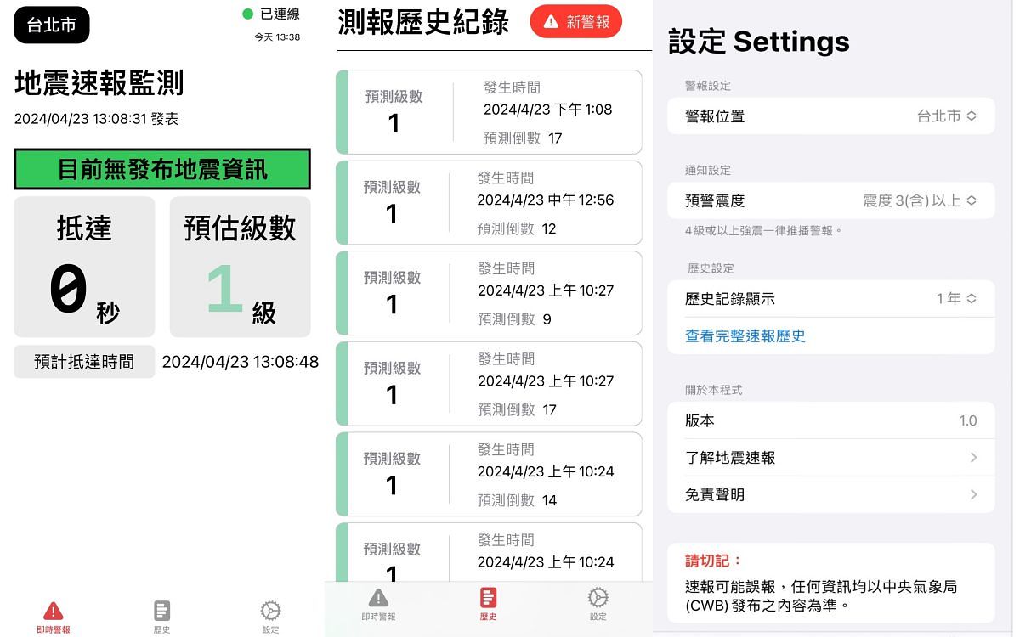Tap the red 即時警報 warning triangle tab icon
Screen dimensions: 1020x637
click(54, 611)
